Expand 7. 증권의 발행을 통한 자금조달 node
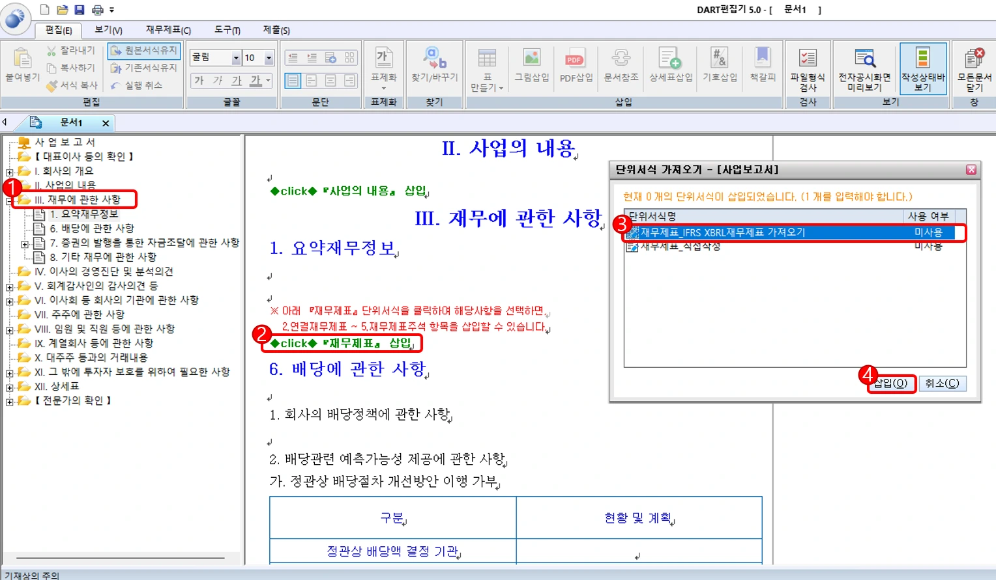Viewport: 996px width, 580px height. coord(25,244)
